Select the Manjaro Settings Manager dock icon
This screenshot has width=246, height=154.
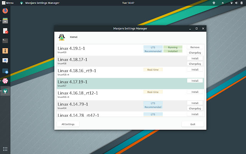click(5, 91)
